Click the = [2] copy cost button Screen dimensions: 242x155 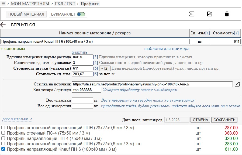105,68
